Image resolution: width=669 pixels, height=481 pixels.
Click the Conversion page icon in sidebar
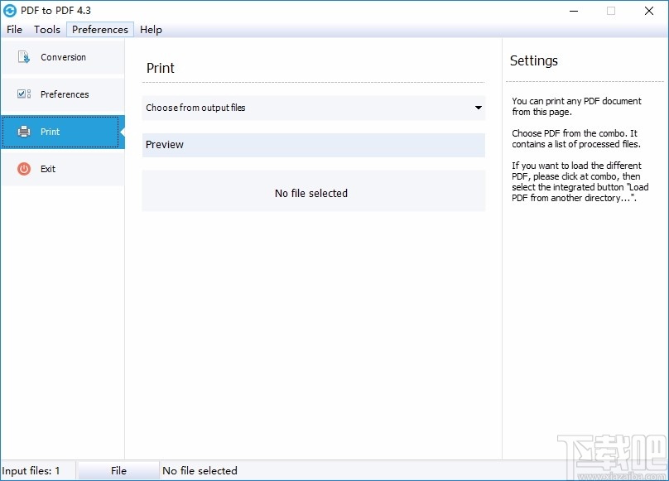(x=23, y=57)
